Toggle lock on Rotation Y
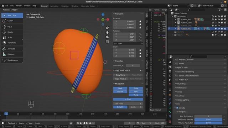 click(x=140, y=37)
